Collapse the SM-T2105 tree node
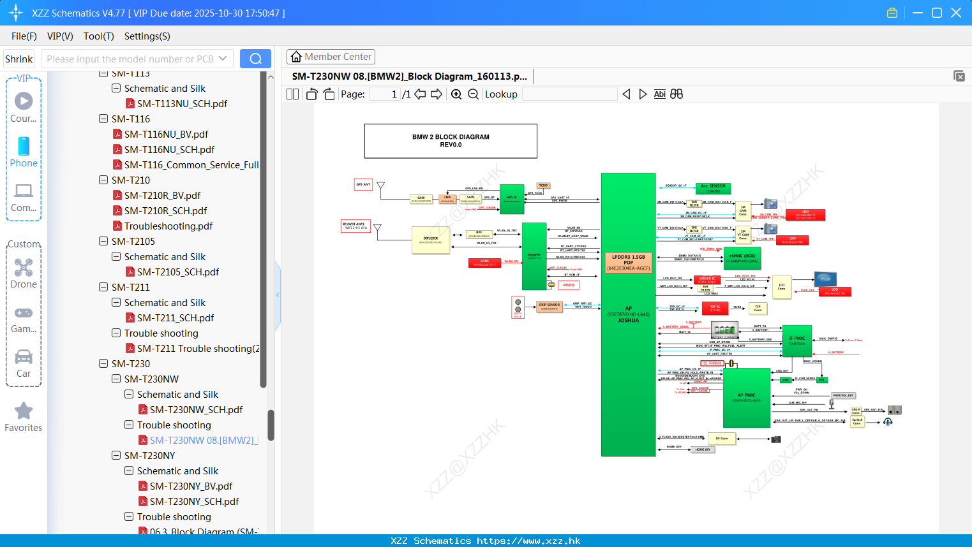The height and width of the screenshot is (547, 972). tap(103, 241)
